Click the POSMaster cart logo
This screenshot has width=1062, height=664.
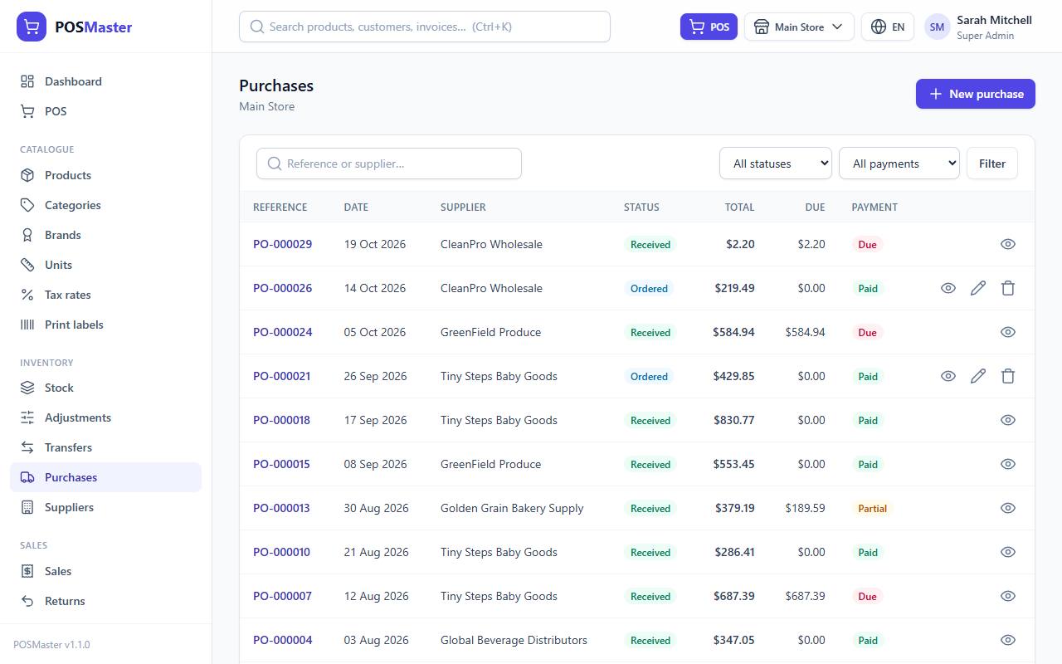pyautogui.click(x=32, y=27)
